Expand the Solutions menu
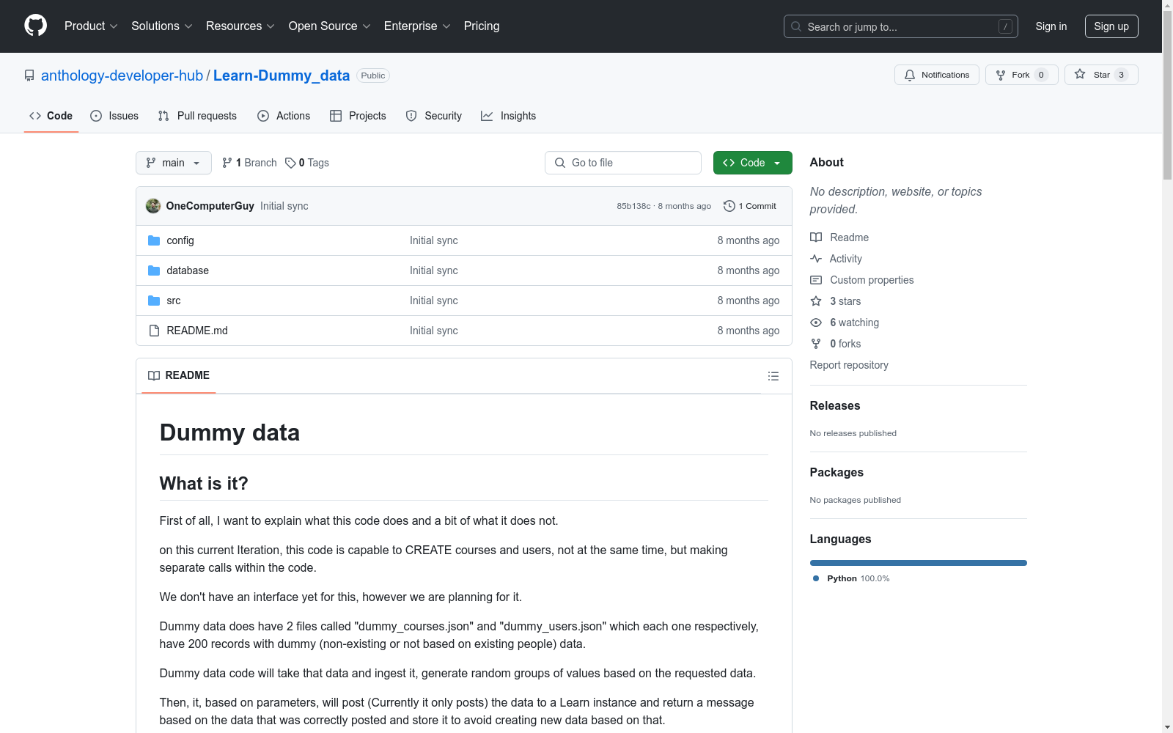 (x=161, y=26)
